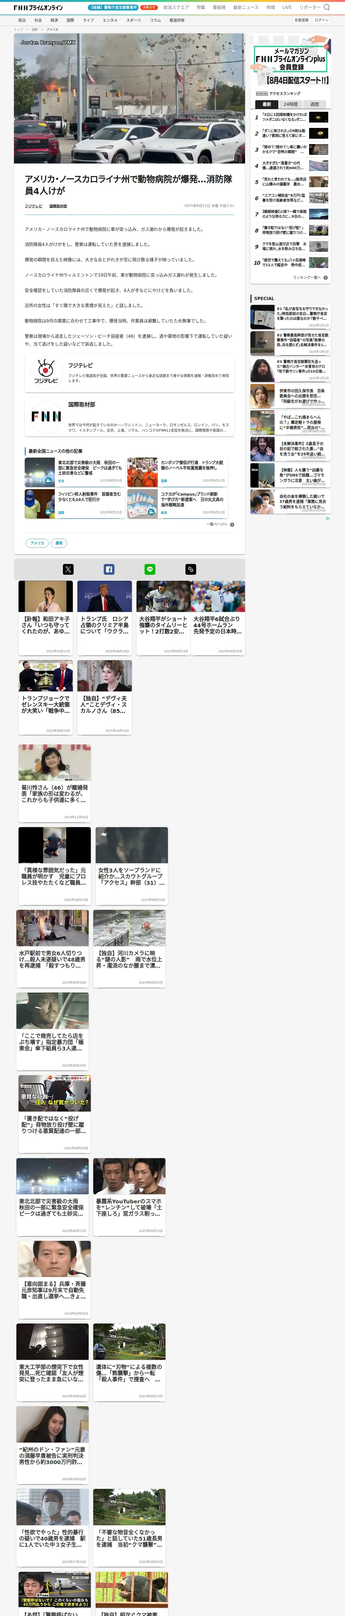Click the 会員登録 button
Screen dimensions: 345x1616
(301, 20)
